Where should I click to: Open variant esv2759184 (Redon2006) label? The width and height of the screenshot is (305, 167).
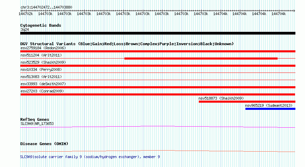43,48
